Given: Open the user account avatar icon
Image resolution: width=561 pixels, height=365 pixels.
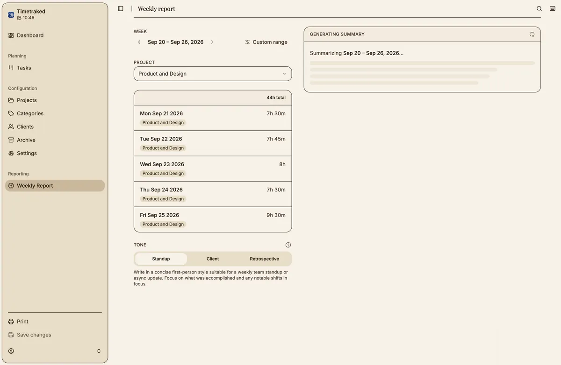Looking at the screenshot, I should click(11, 351).
